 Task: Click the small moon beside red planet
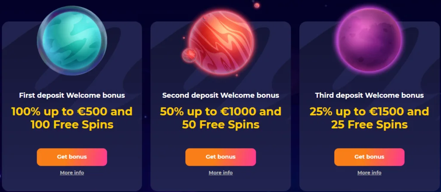tap(189, 55)
